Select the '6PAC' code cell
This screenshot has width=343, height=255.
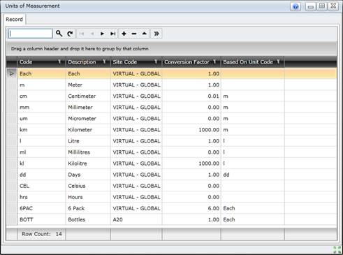(41, 208)
